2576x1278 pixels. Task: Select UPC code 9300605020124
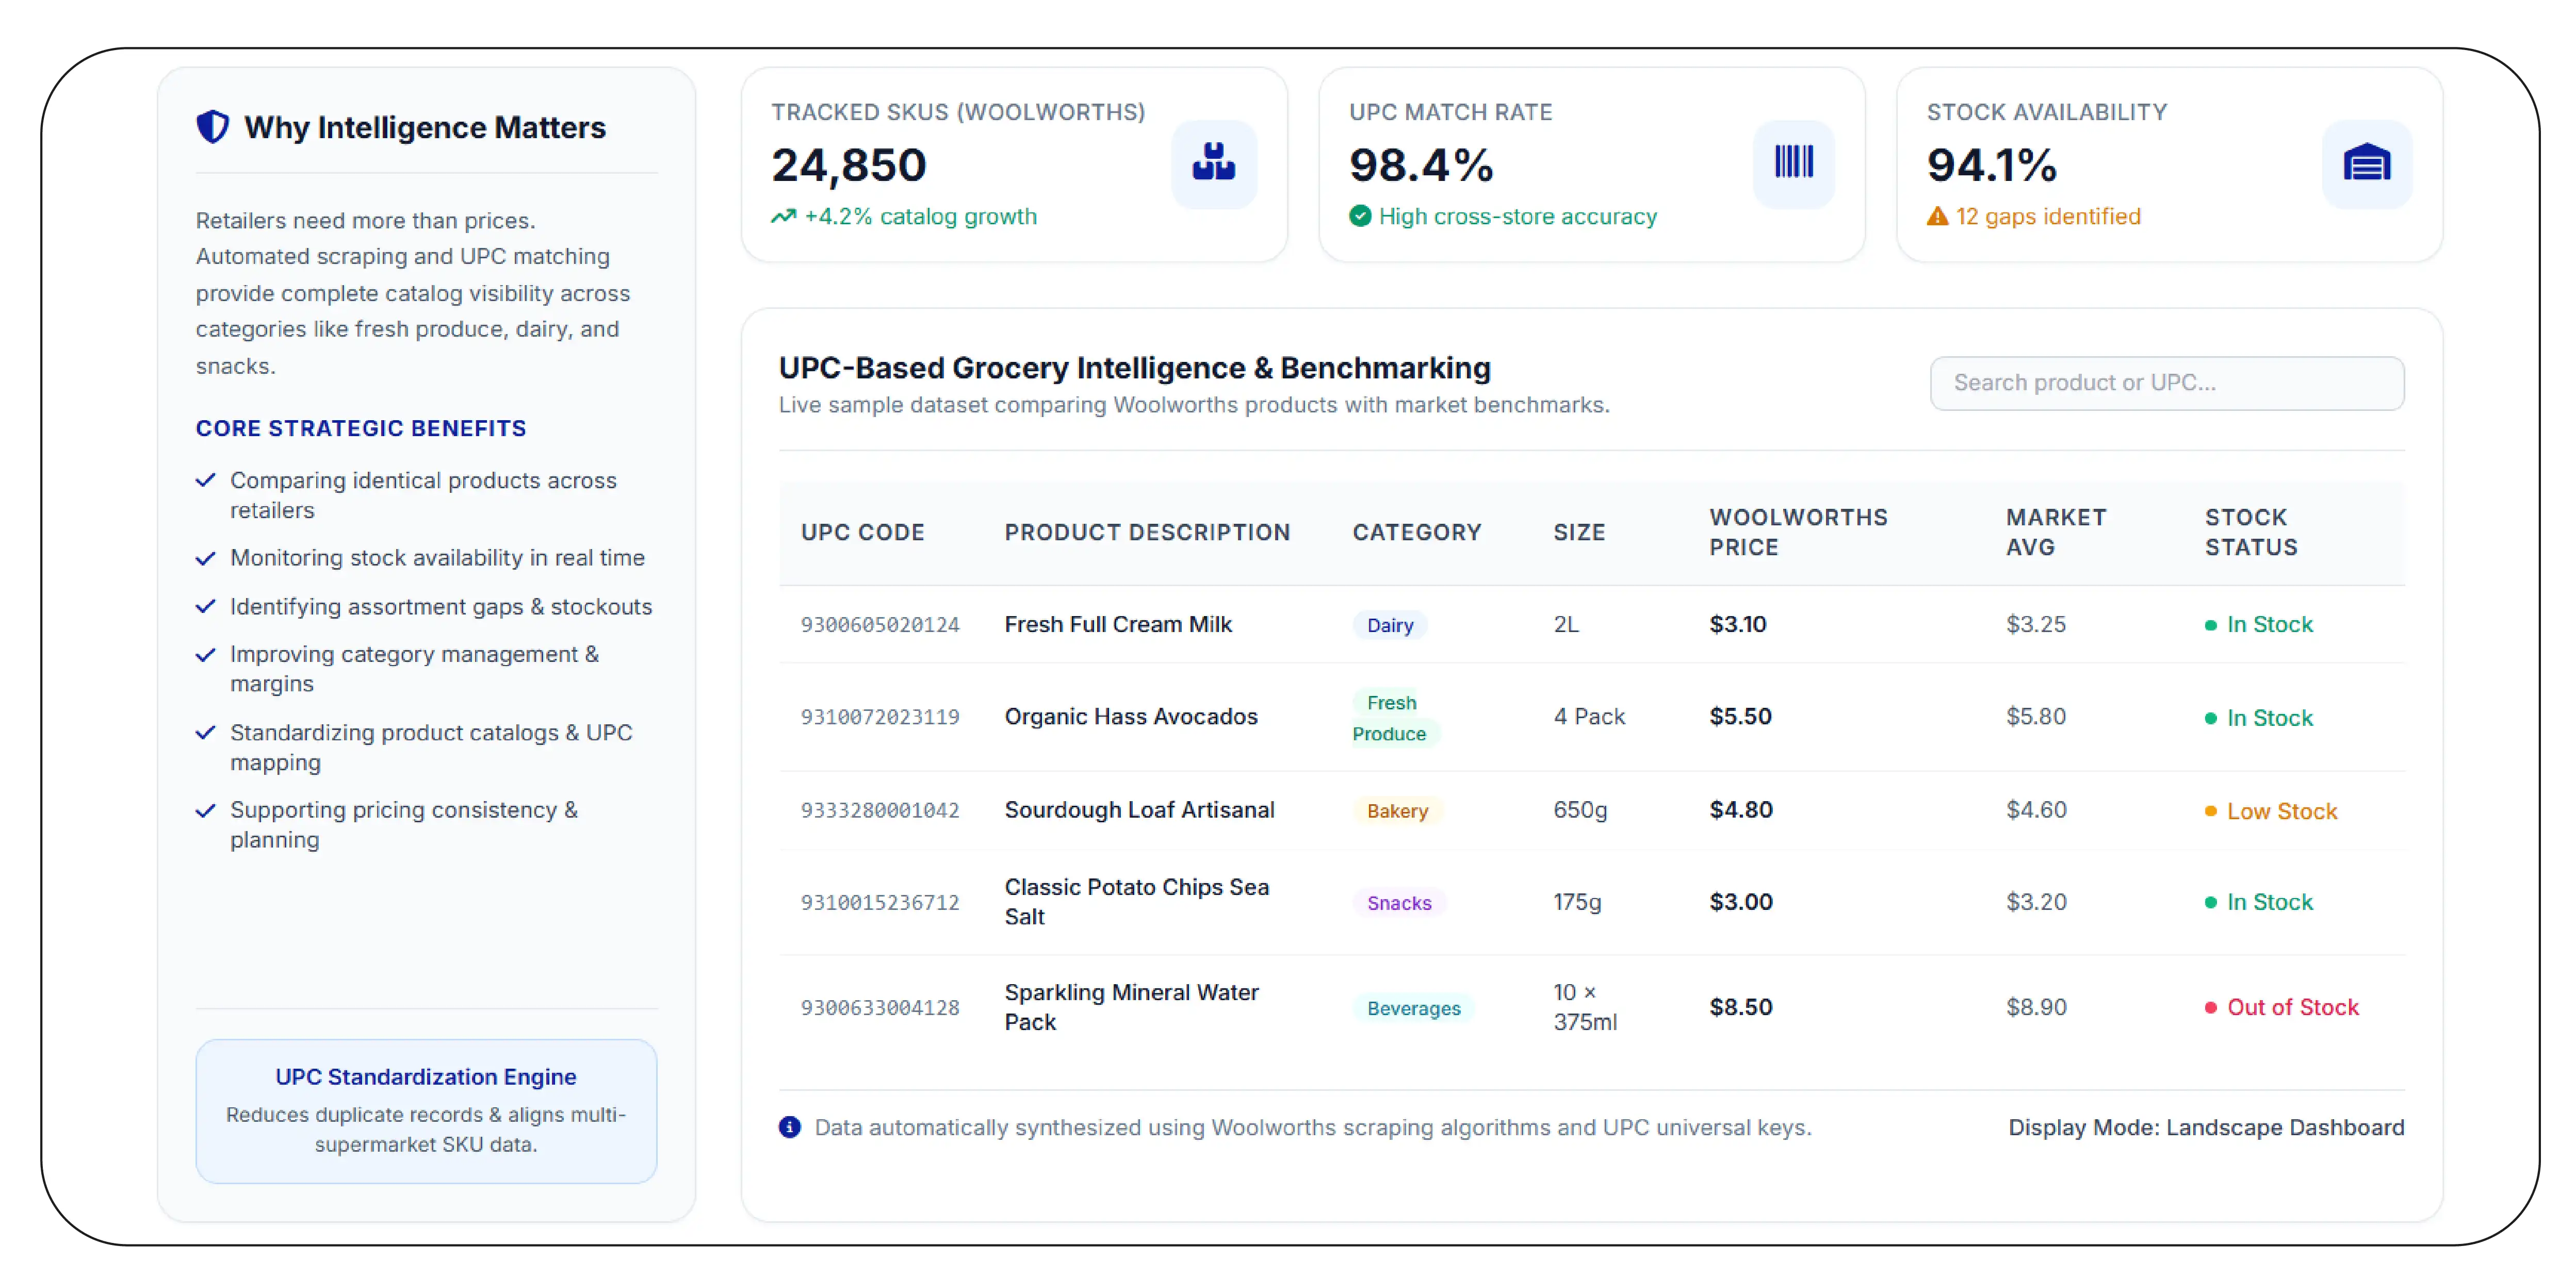tap(880, 625)
